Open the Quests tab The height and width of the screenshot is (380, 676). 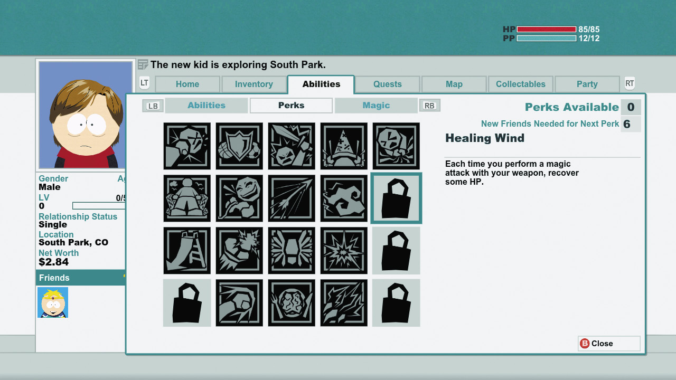click(x=388, y=84)
